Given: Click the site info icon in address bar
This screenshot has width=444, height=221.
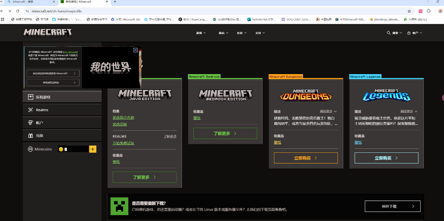Looking at the screenshot, I should 27,11.
